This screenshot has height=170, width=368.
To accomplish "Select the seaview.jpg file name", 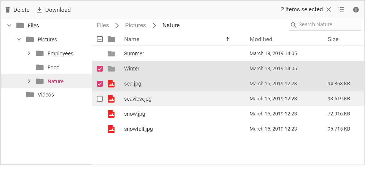I will [x=138, y=99].
